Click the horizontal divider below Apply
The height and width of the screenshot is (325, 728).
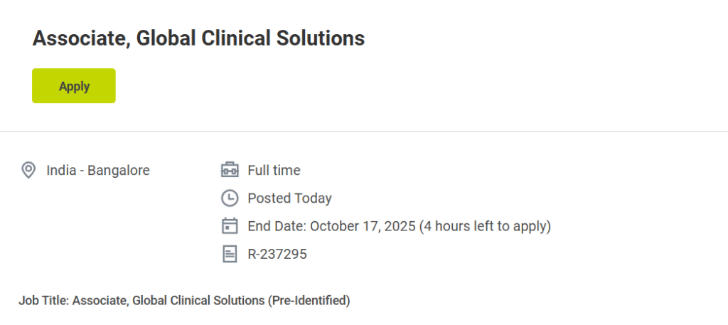click(364, 132)
